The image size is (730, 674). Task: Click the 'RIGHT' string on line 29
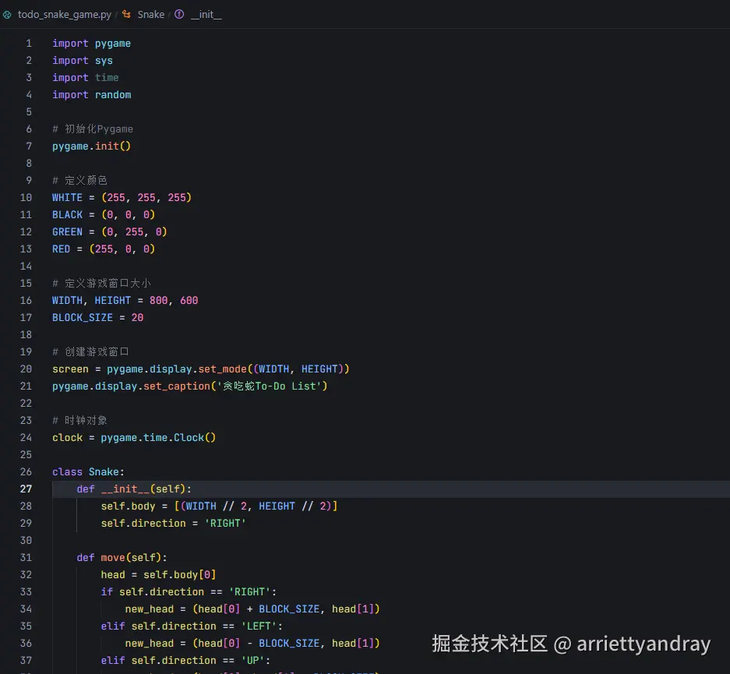[226, 523]
